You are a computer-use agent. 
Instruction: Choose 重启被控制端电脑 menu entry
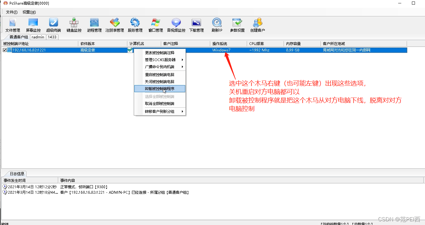pos(160,74)
